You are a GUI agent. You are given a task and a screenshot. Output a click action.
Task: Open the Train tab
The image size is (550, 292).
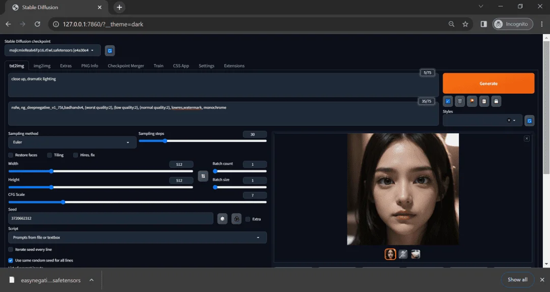click(x=158, y=66)
